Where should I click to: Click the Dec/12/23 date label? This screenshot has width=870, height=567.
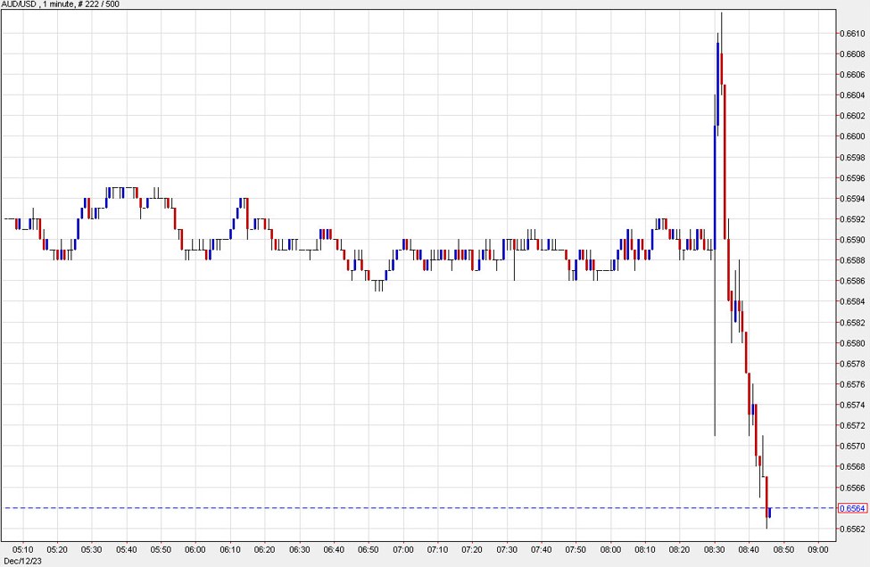(x=23, y=559)
